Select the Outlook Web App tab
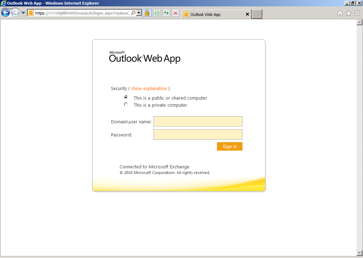The height and width of the screenshot is (258, 363). [216, 14]
